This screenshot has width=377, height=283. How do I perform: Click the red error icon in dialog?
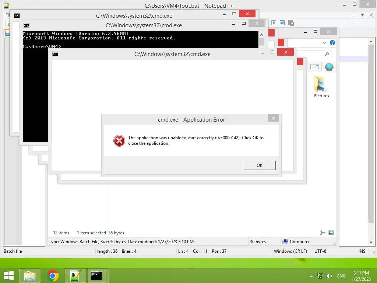119,140
